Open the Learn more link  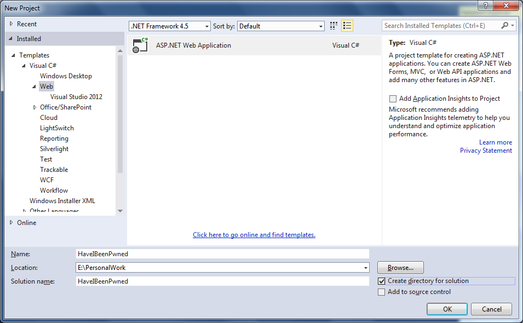(495, 142)
